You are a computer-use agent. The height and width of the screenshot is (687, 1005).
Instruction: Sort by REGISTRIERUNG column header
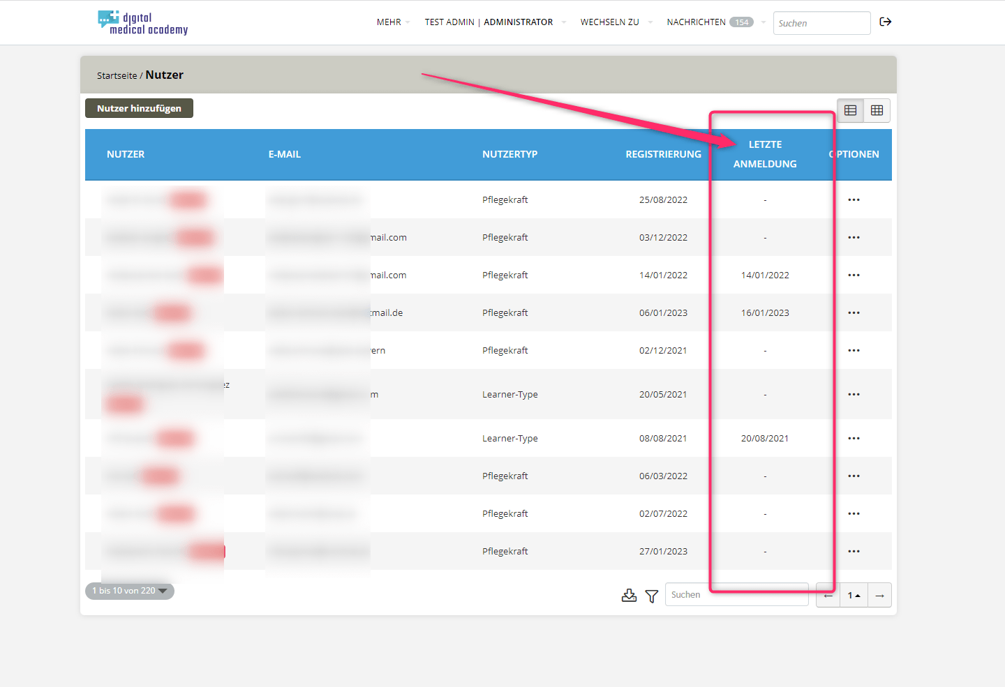coord(663,154)
